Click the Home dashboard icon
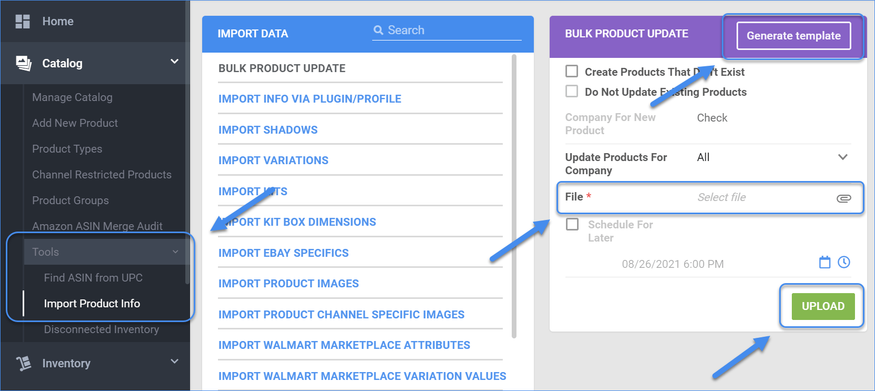 point(23,22)
